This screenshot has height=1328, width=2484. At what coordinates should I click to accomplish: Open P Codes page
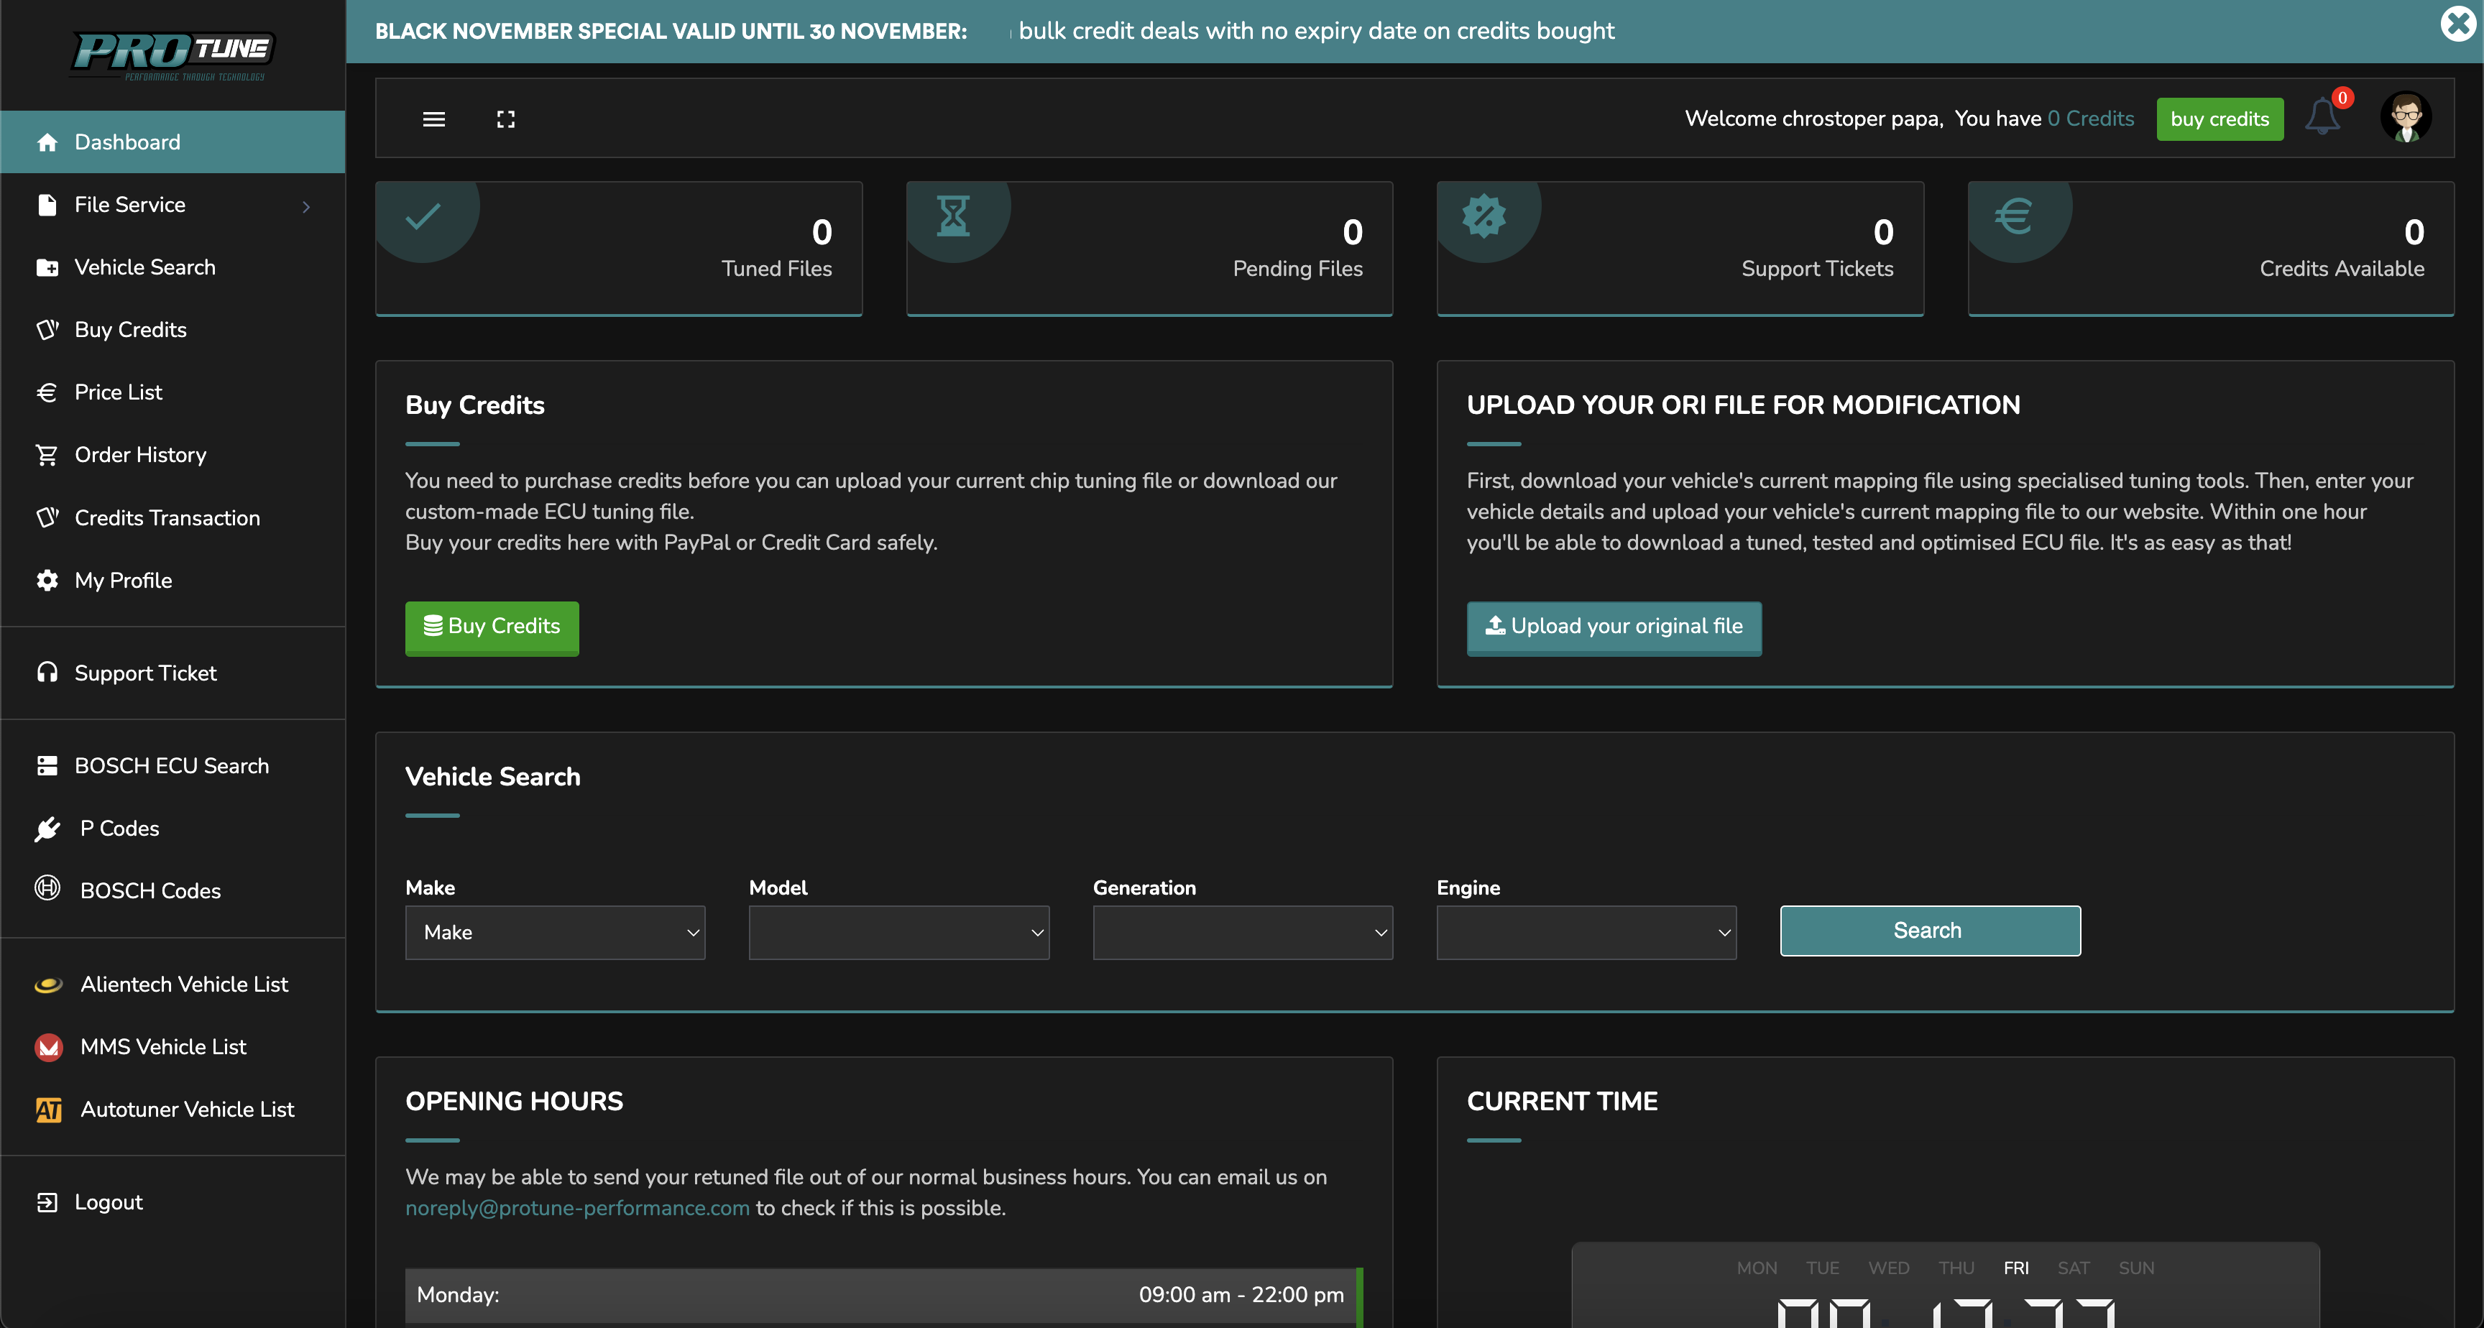[173, 829]
